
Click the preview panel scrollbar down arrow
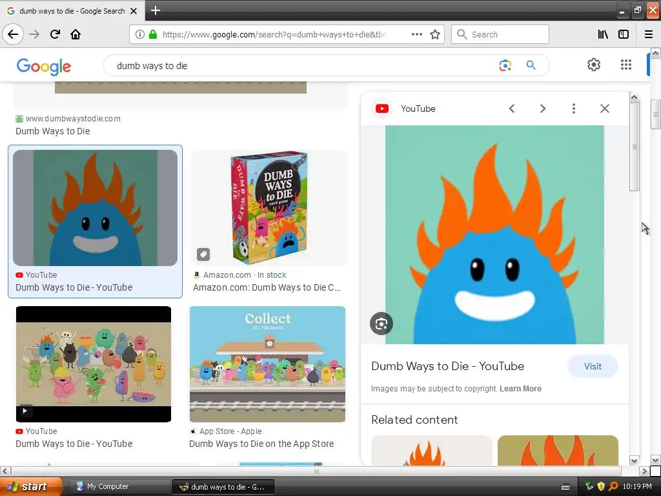point(635,460)
